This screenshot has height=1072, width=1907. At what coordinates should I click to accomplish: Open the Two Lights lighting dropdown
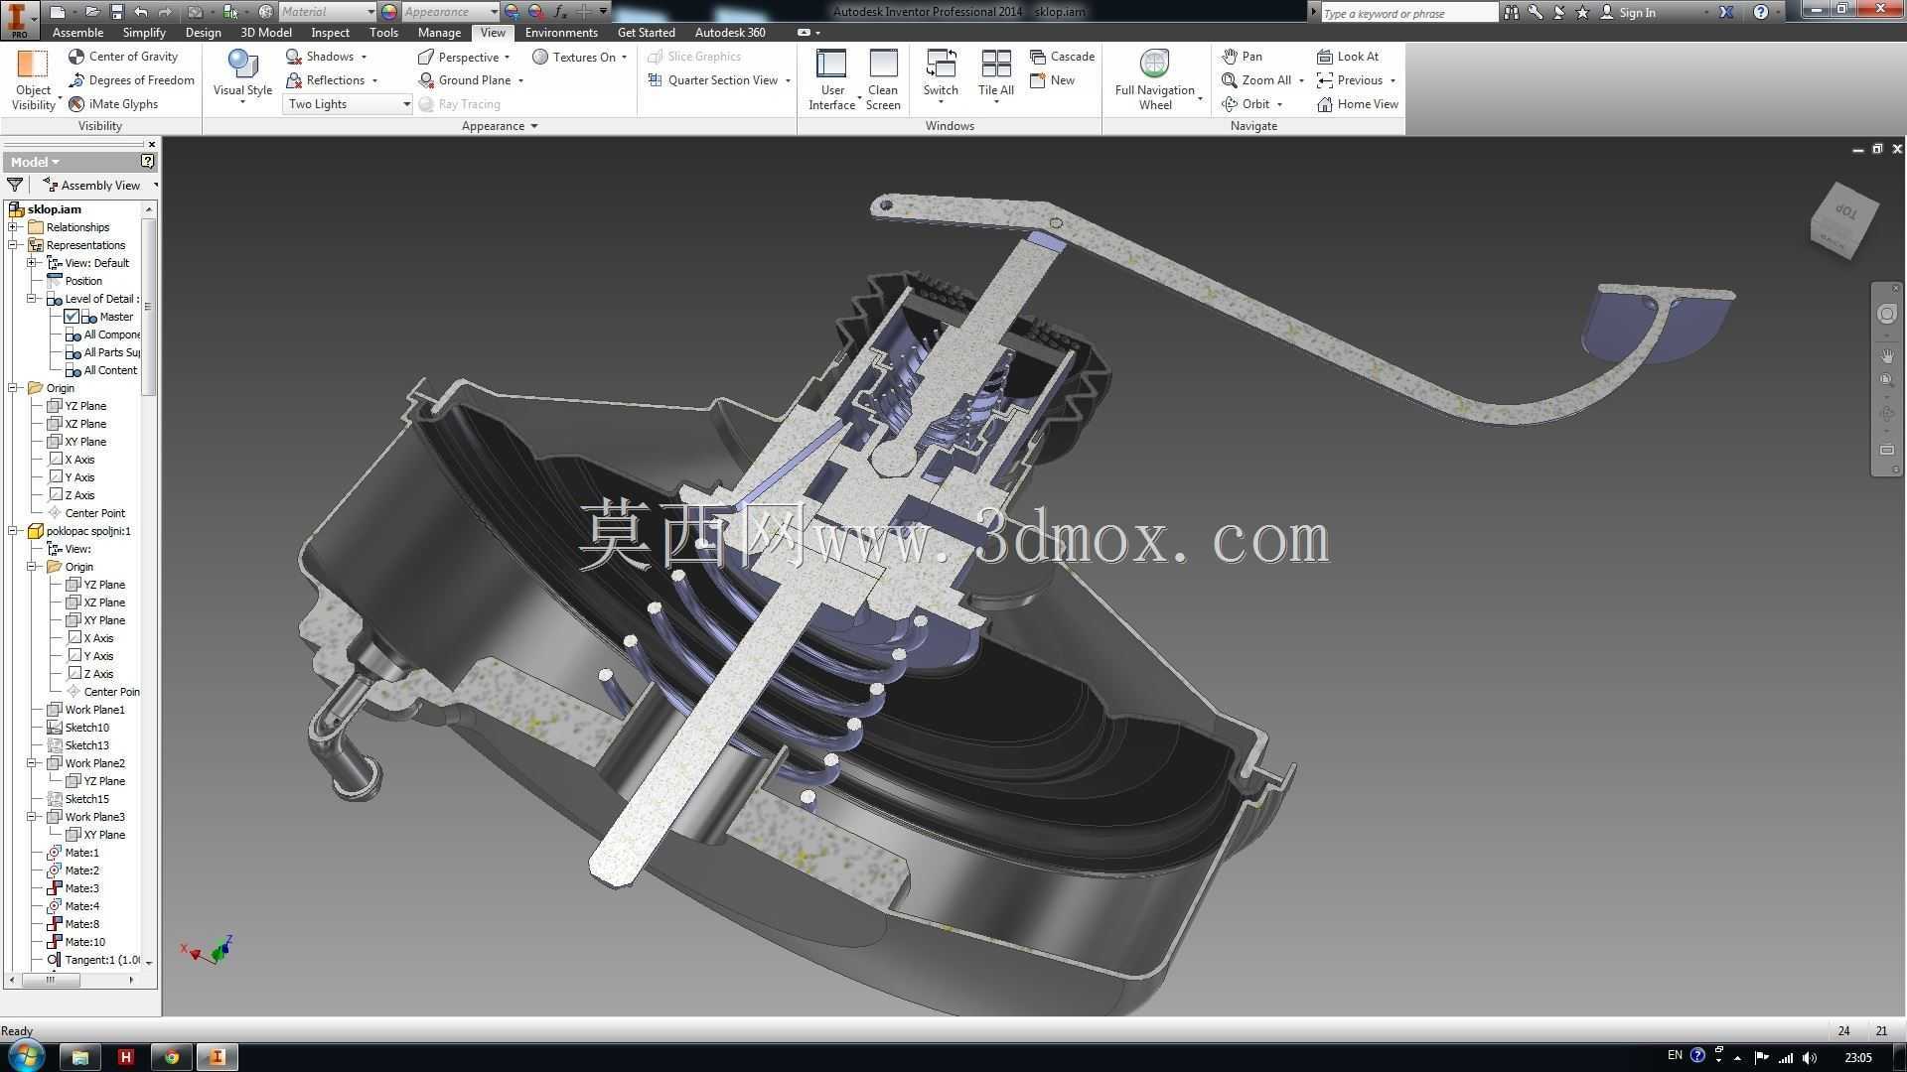coord(348,104)
